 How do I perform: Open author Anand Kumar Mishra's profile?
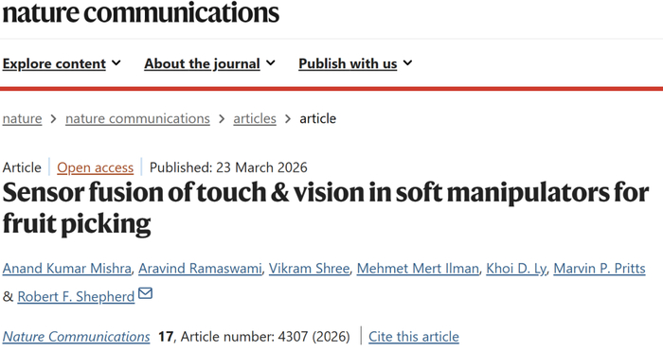(x=67, y=268)
